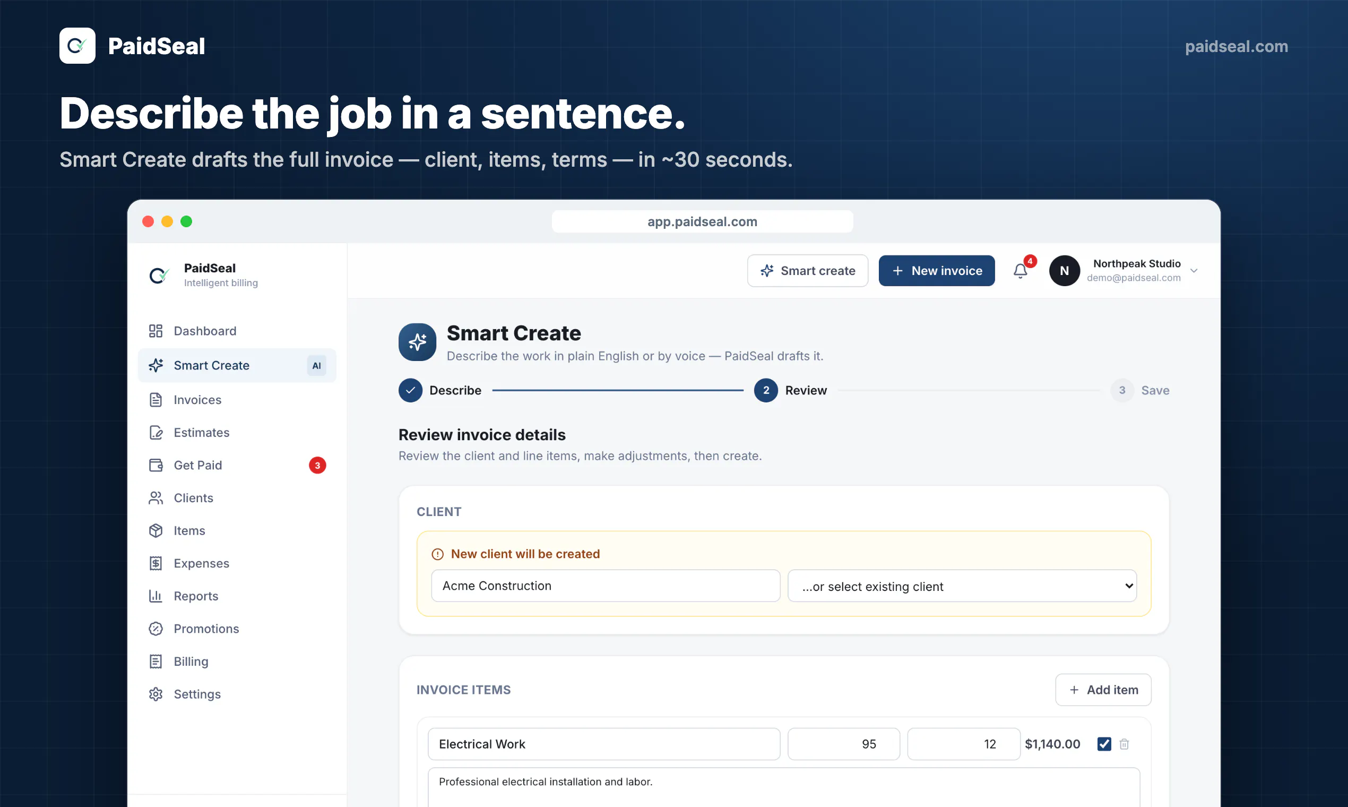Expand the Northpeak Studio account menu chevron
The height and width of the screenshot is (807, 1348).
click(1194, 271)
